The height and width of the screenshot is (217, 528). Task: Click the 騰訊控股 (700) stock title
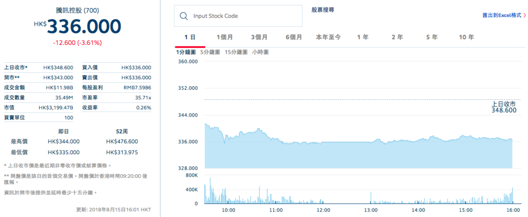tap(77, 11)
